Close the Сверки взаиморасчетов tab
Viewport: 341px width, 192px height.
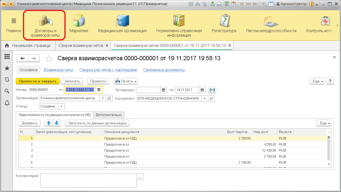tap(107, 46)
